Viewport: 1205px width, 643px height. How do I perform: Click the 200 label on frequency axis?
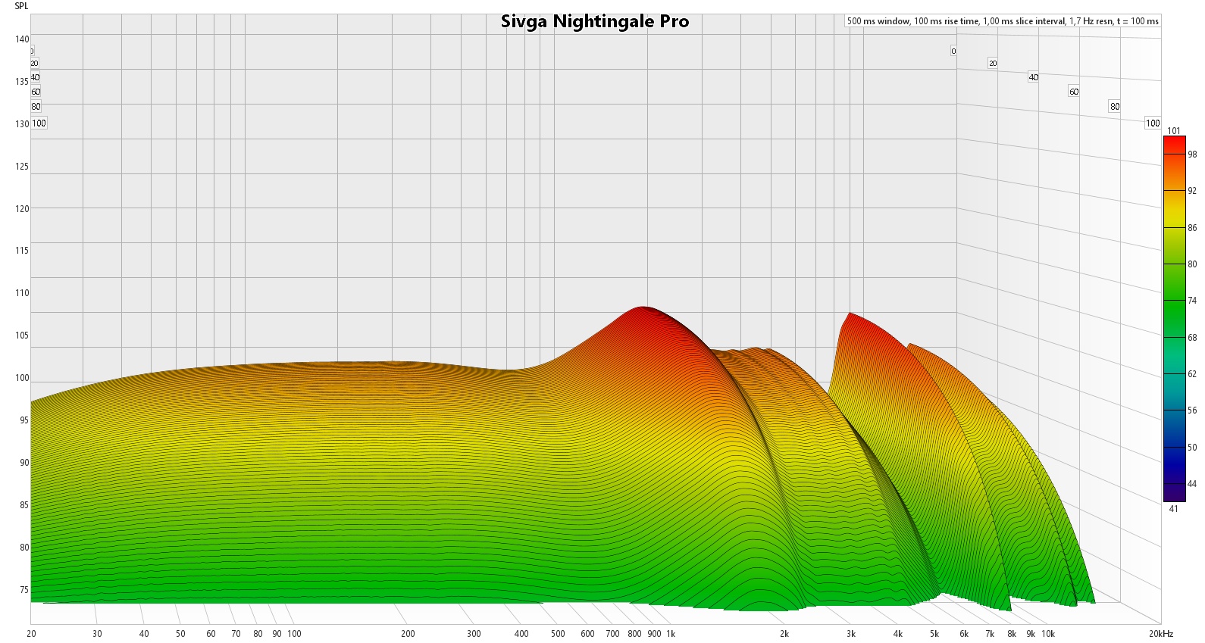(x=408, y=634)
